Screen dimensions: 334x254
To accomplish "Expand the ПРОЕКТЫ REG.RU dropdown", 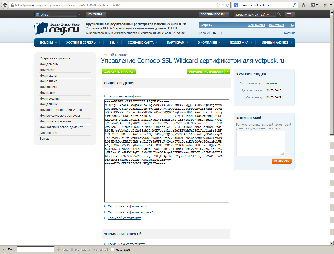I will (214, 14).
